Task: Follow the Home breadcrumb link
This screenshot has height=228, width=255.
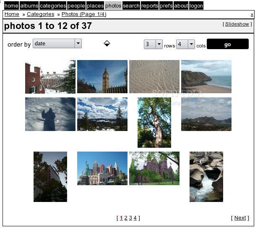Action: [x=12, y=14]
